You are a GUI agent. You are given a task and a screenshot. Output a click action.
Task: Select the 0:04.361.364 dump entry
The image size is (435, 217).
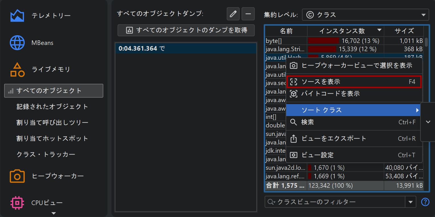point(186,49)
